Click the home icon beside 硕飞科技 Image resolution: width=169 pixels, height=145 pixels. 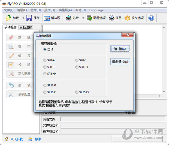tap(7, 139)
